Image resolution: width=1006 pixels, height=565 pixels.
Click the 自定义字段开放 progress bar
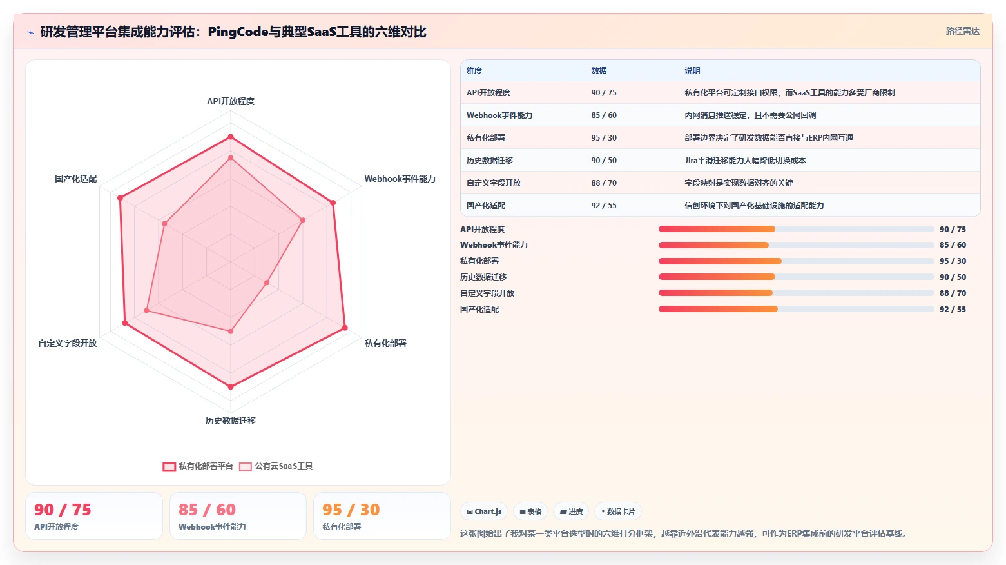click(796, 293)
